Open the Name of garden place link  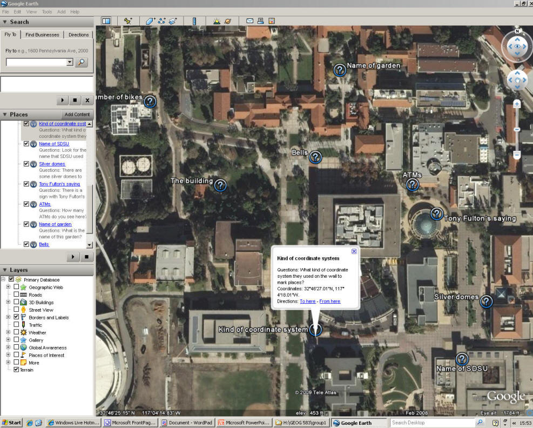tap(55, 224)
